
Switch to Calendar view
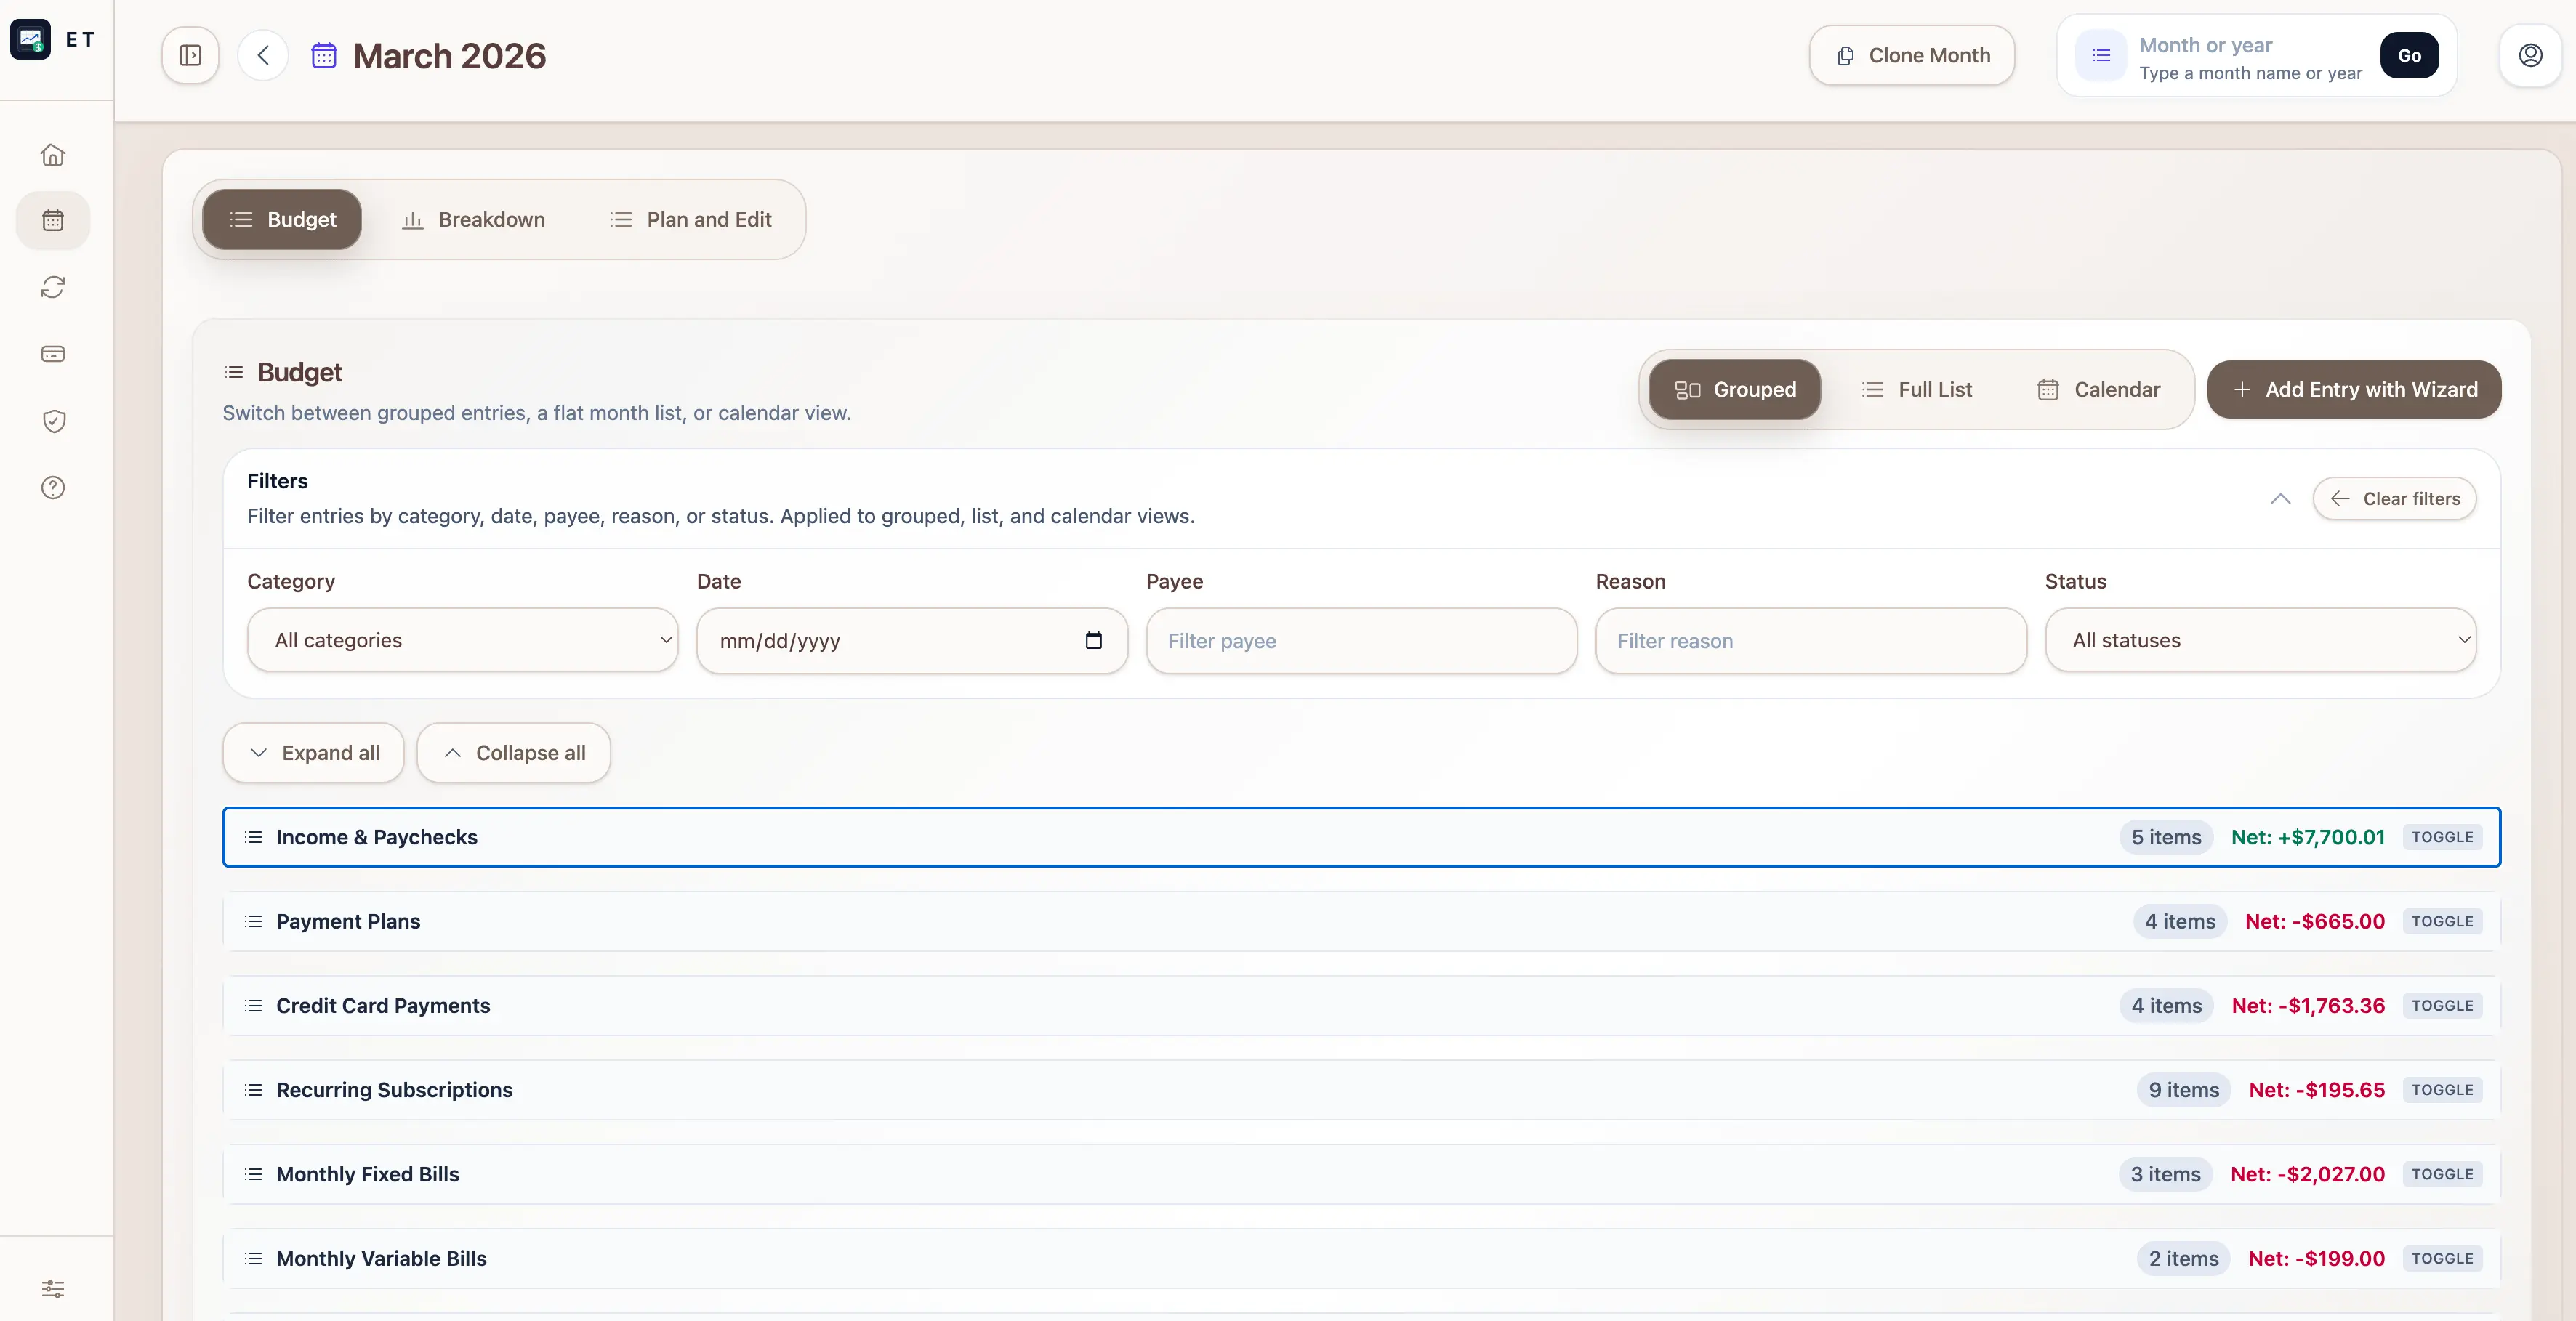click(2098, 390)
